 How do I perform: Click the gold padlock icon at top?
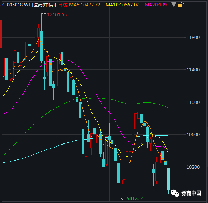(181, 5)
